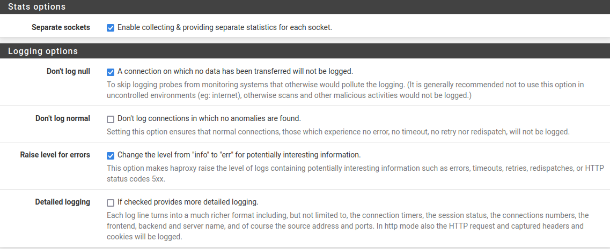Image resolution: width=610 pixels, height=249 pixels.
Task: Uncheck the Raise level for errors checkbox
Action: pos(111,156)
